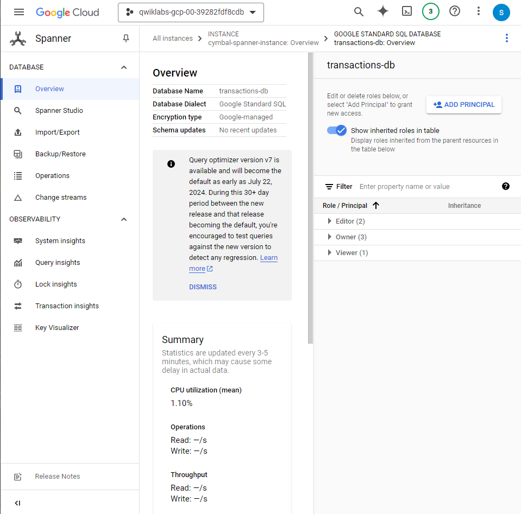Click the overview pane vertical scrollbar

click(310, 198)
